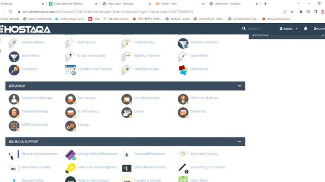Open the Search our Knowledgebase bulb icon
The width and height of the screenshot is (325, 182).
pos(70,168)
